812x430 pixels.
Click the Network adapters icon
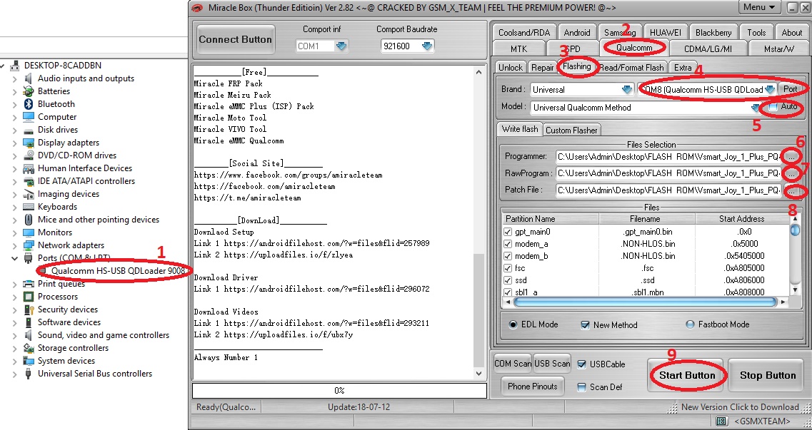pos(29,245)
